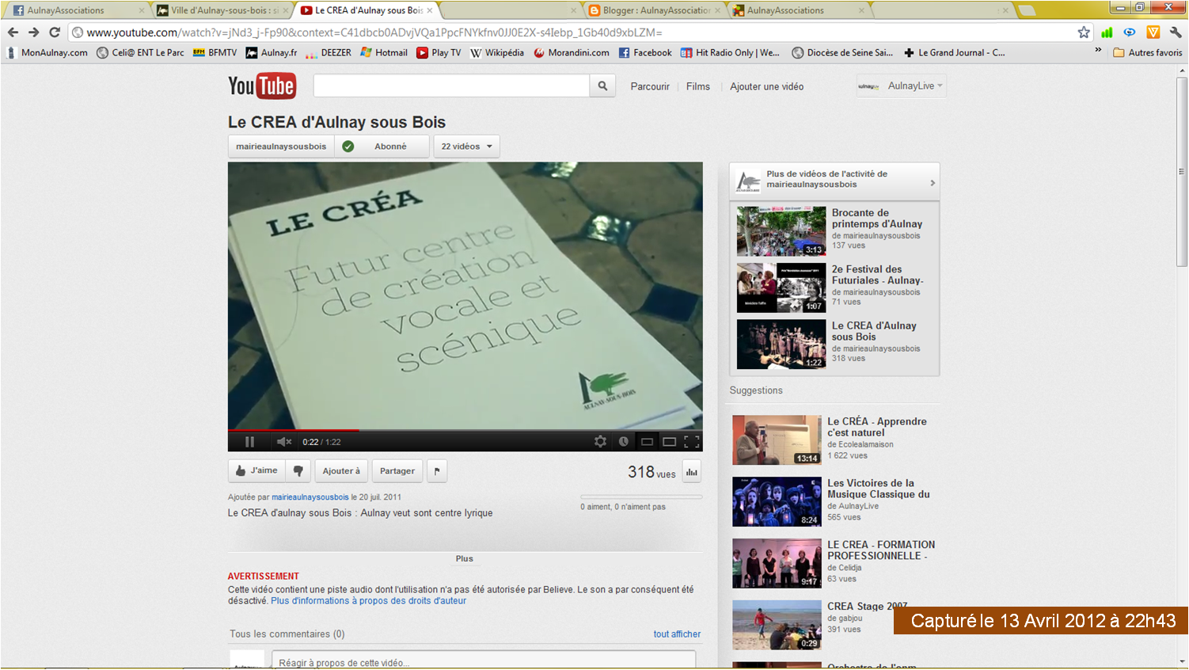Screen dimensions: 1189x670
Task: Open Facebook bookmark
Action: coord(645,53)
